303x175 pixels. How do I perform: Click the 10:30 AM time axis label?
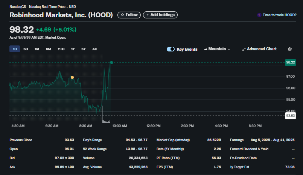click(120, 126)
